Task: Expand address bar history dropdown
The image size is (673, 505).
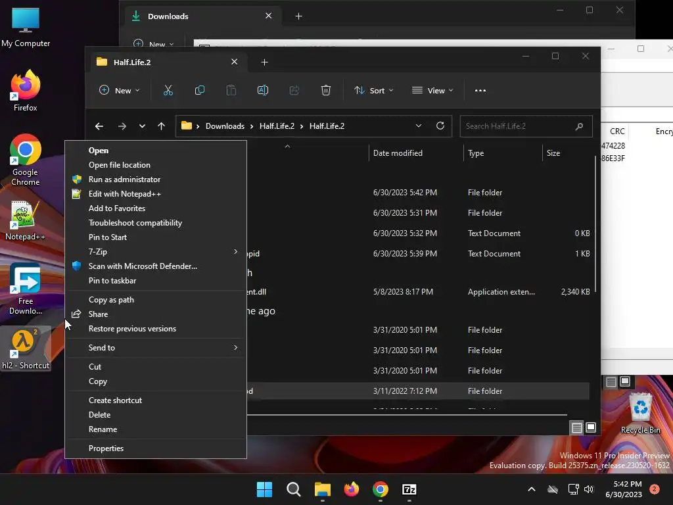Action: point(419,126)
